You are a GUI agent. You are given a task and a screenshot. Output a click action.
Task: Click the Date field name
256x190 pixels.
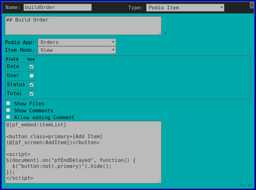click(x=13, y=66)
